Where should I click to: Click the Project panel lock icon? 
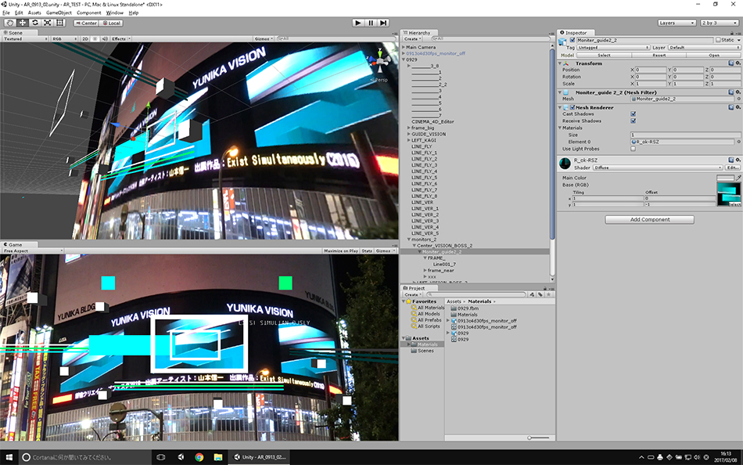(545, 288)
